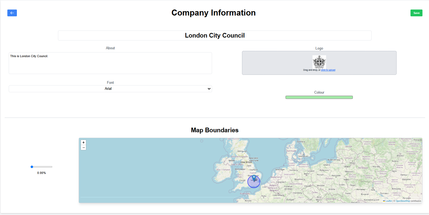Edit the London City Council name field
The image size is (429, 215).
pyautogui.click(x=214, y=35)
